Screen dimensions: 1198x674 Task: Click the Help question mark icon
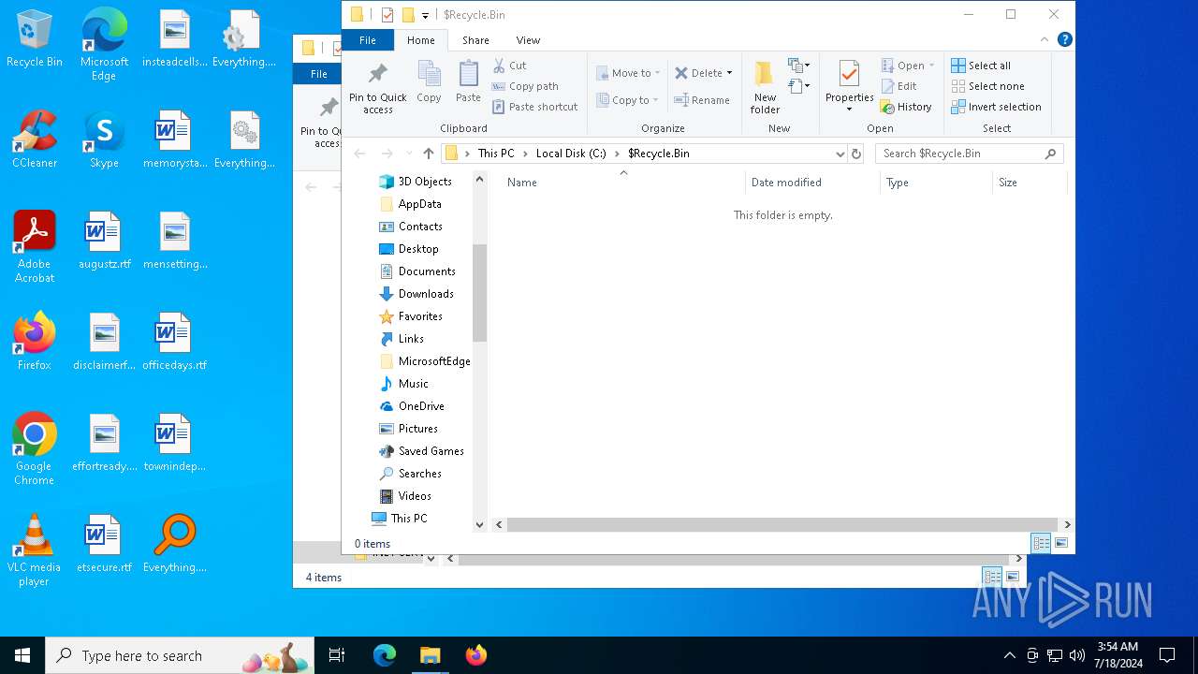1064,39
